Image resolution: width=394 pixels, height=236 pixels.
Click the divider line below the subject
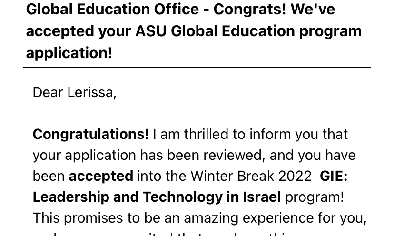(197, 67)
